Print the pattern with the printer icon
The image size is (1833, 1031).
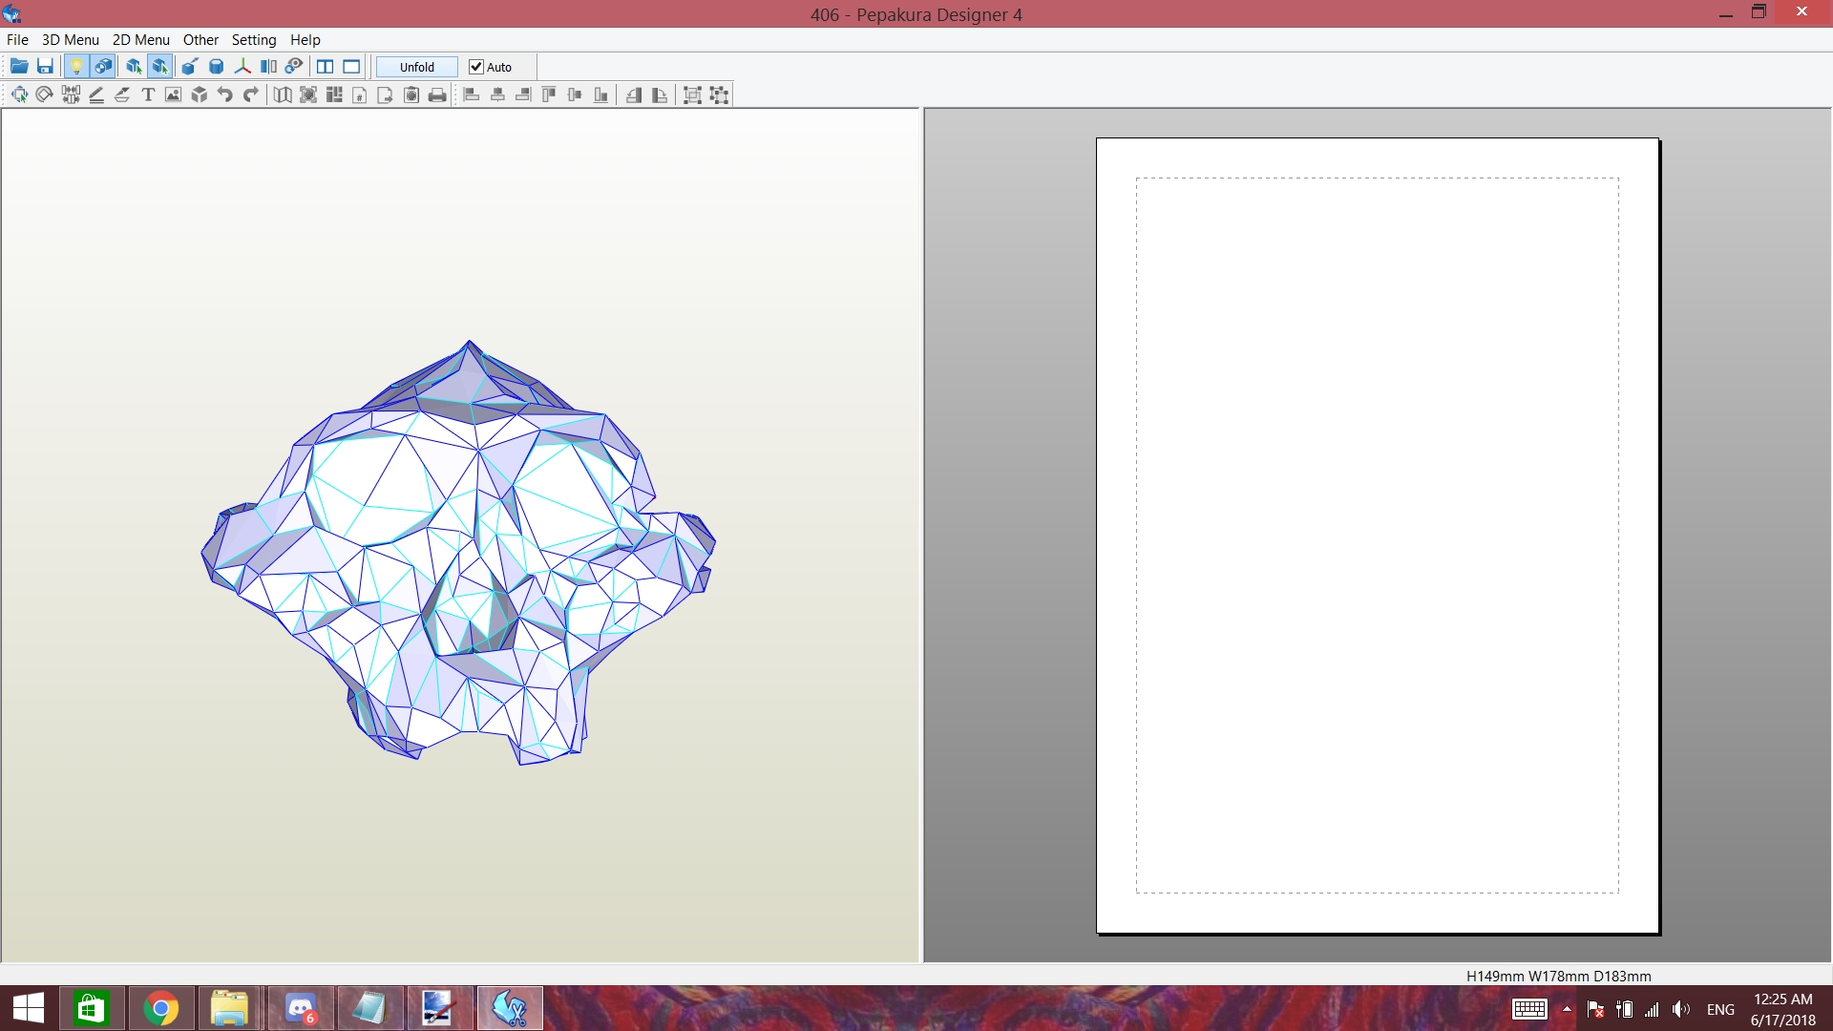tap(437, 95)
